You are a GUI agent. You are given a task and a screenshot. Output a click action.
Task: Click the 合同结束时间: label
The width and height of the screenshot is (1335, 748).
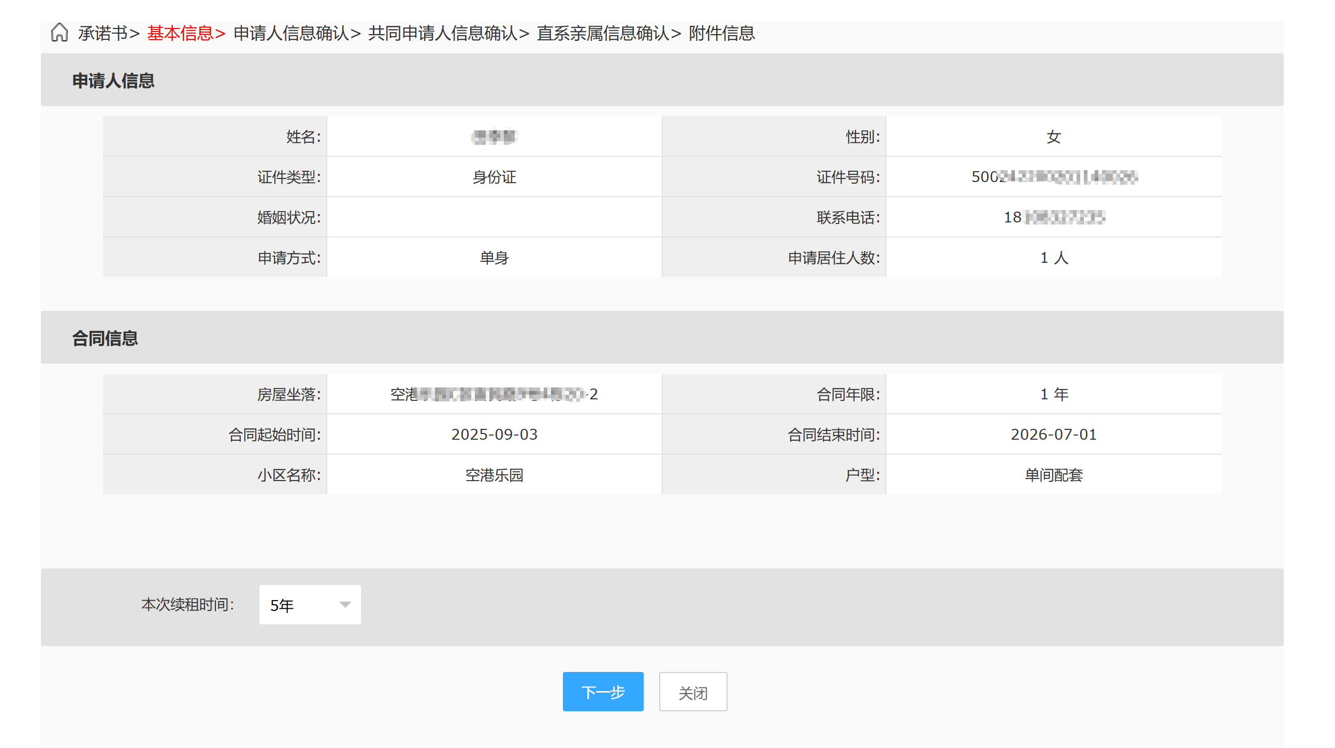pos(834,435)
